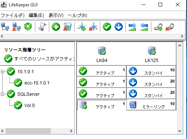Click LK125 standby status for SQLServer
This screenshot has height=139, width=187.
[x=151, y=94]
